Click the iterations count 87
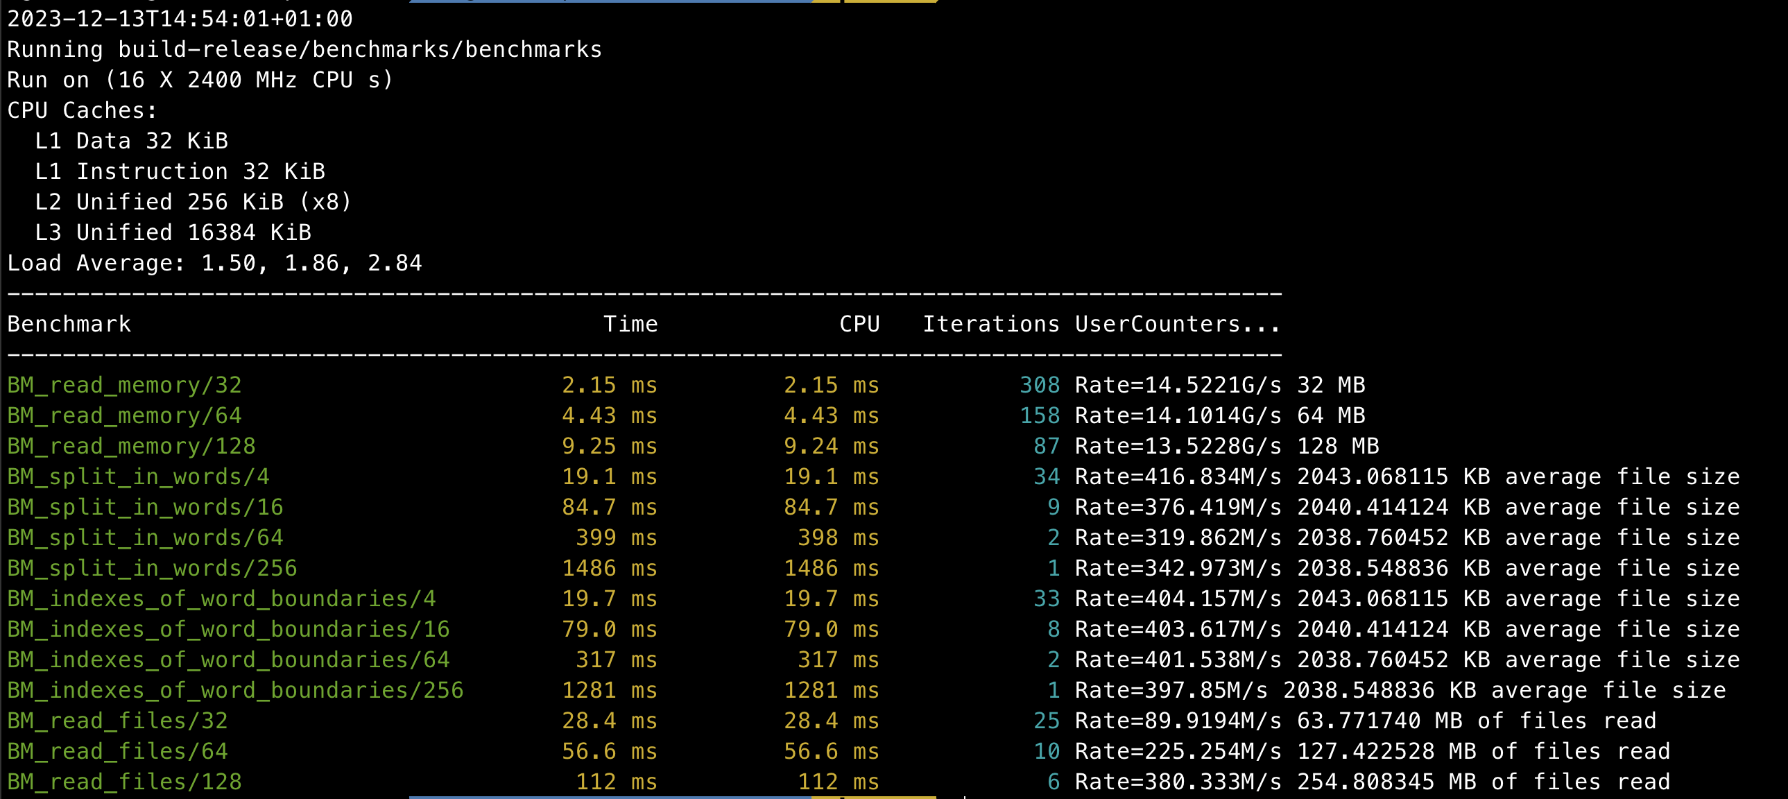1788x799 pixels. pyautogui.click(x=1047, y=447)
